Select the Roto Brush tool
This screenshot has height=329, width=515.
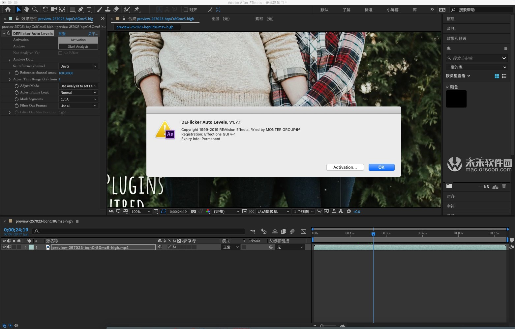point(127,10)
